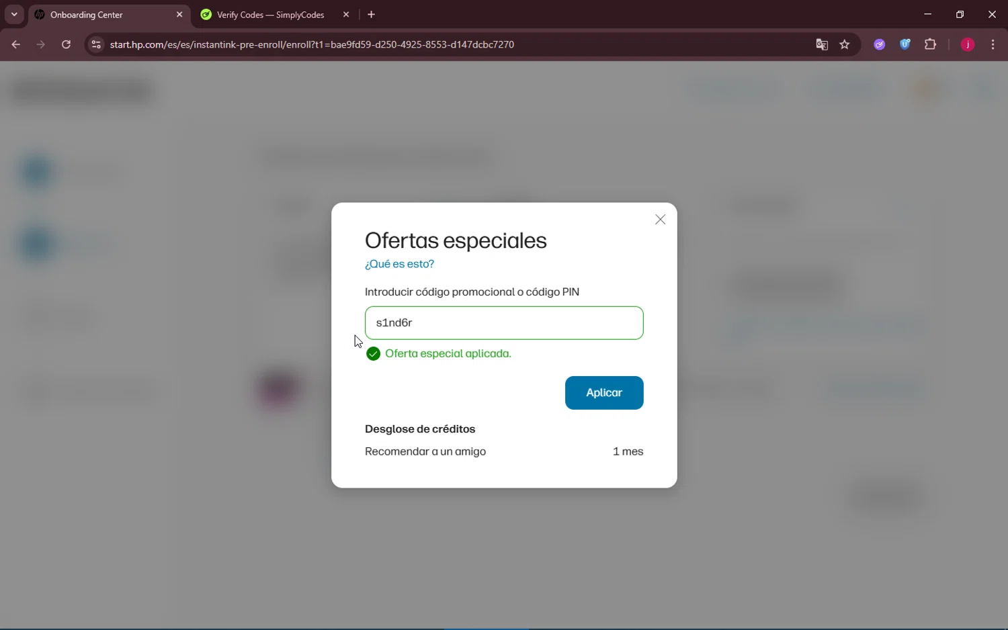Minimize the browser window
Viewport: 1008px width, 630px height.
coord(928,14)
